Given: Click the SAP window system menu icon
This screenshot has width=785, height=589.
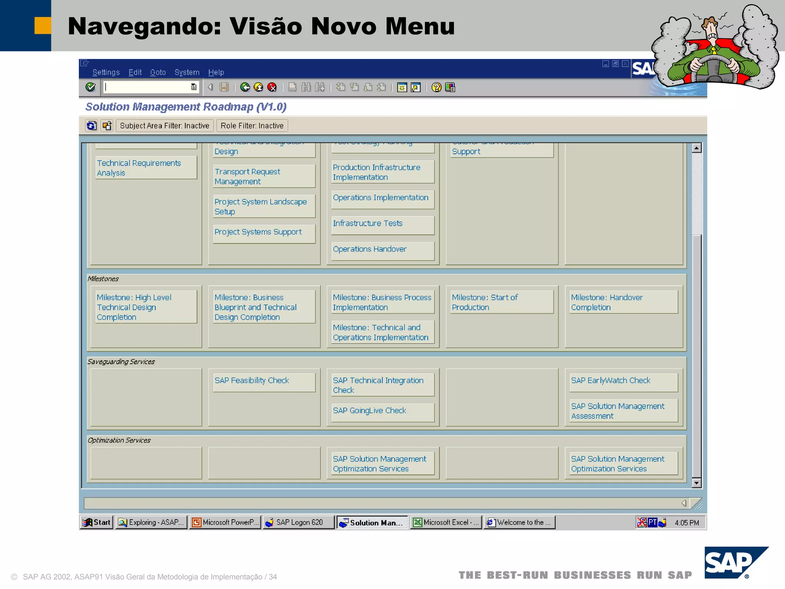Looking at the screenshot, I should [85, 63].
